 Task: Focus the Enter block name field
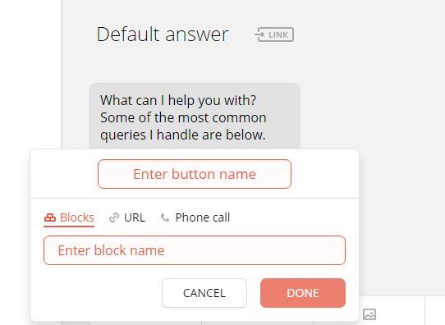[195, 250]
